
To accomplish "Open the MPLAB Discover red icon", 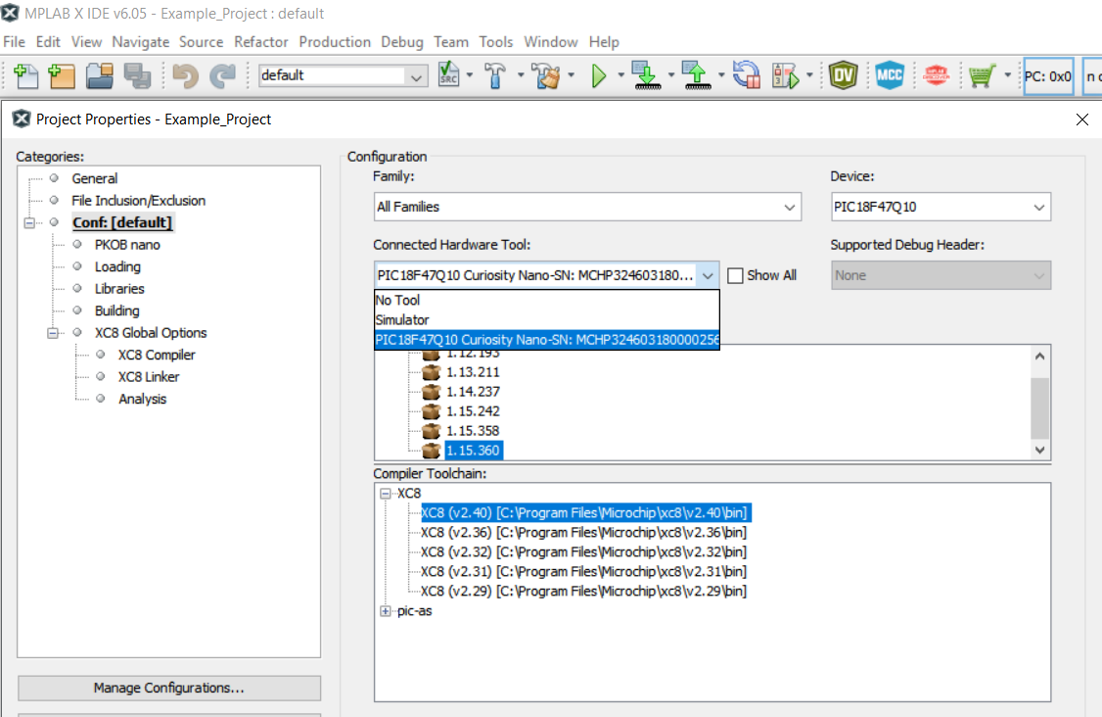I will coord(937,75).
